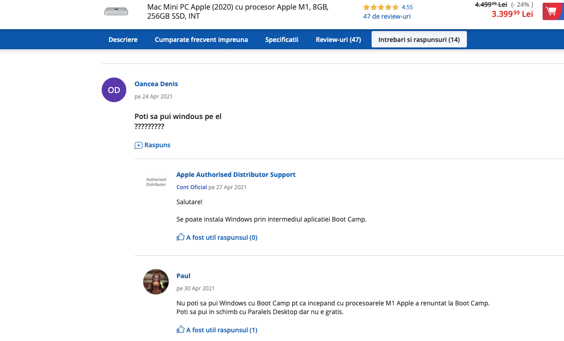Click the 'Se poate instala Windows' answer text

(271, 219)
